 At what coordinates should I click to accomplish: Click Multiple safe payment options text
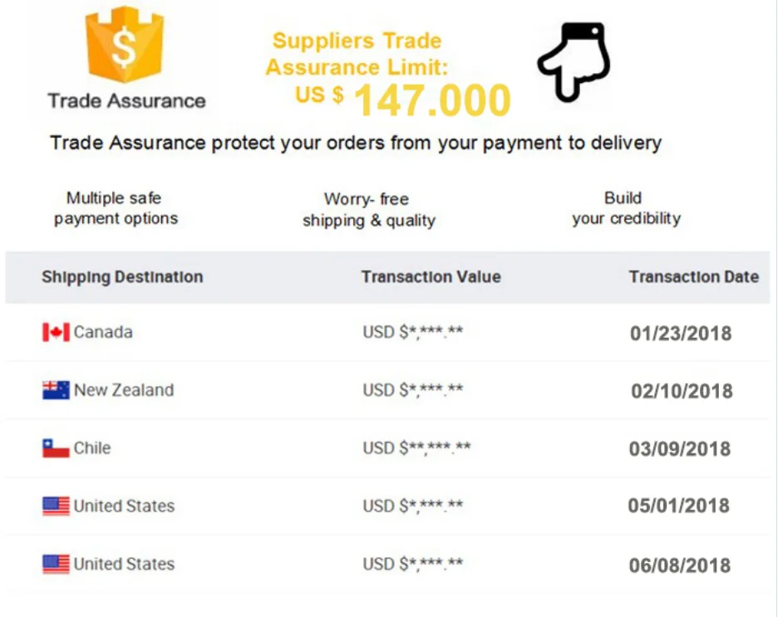coord(116,208)
